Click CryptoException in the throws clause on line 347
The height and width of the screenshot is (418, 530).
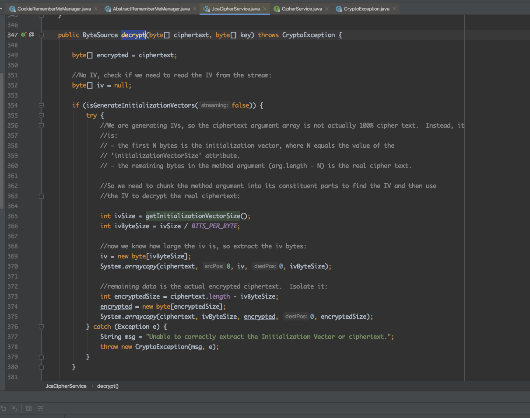point(309,35)
